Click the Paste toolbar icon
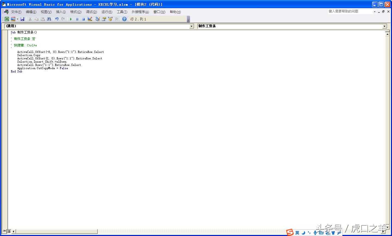The image size is (392, 236). click(x=43, y=19)
